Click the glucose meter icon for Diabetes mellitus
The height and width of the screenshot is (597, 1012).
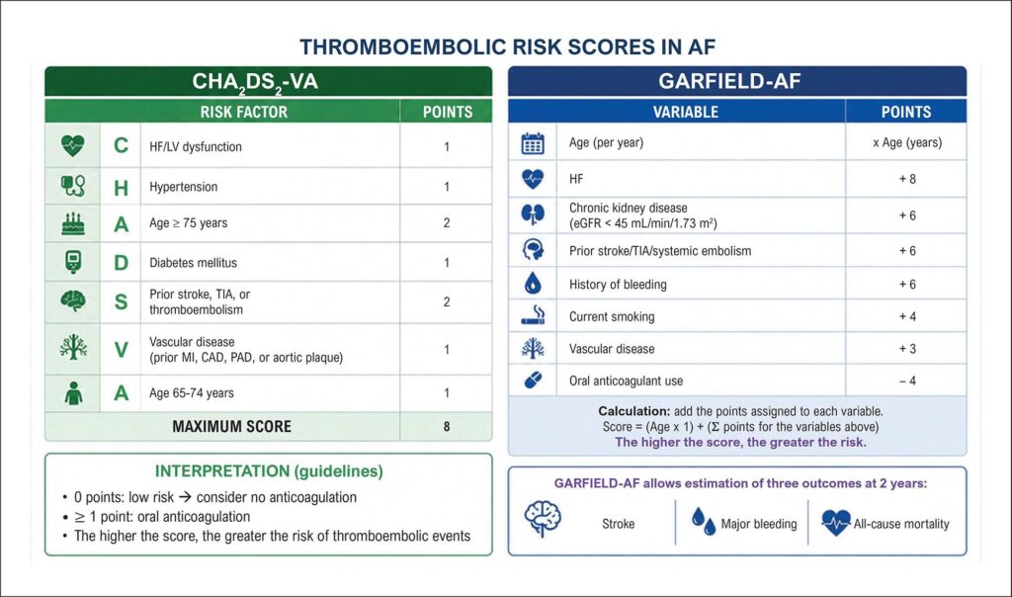[72, 262]
